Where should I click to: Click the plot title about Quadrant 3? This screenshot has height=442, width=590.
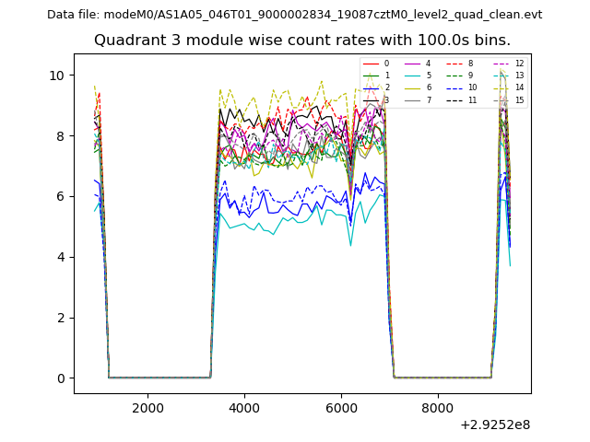coord(302,41)
